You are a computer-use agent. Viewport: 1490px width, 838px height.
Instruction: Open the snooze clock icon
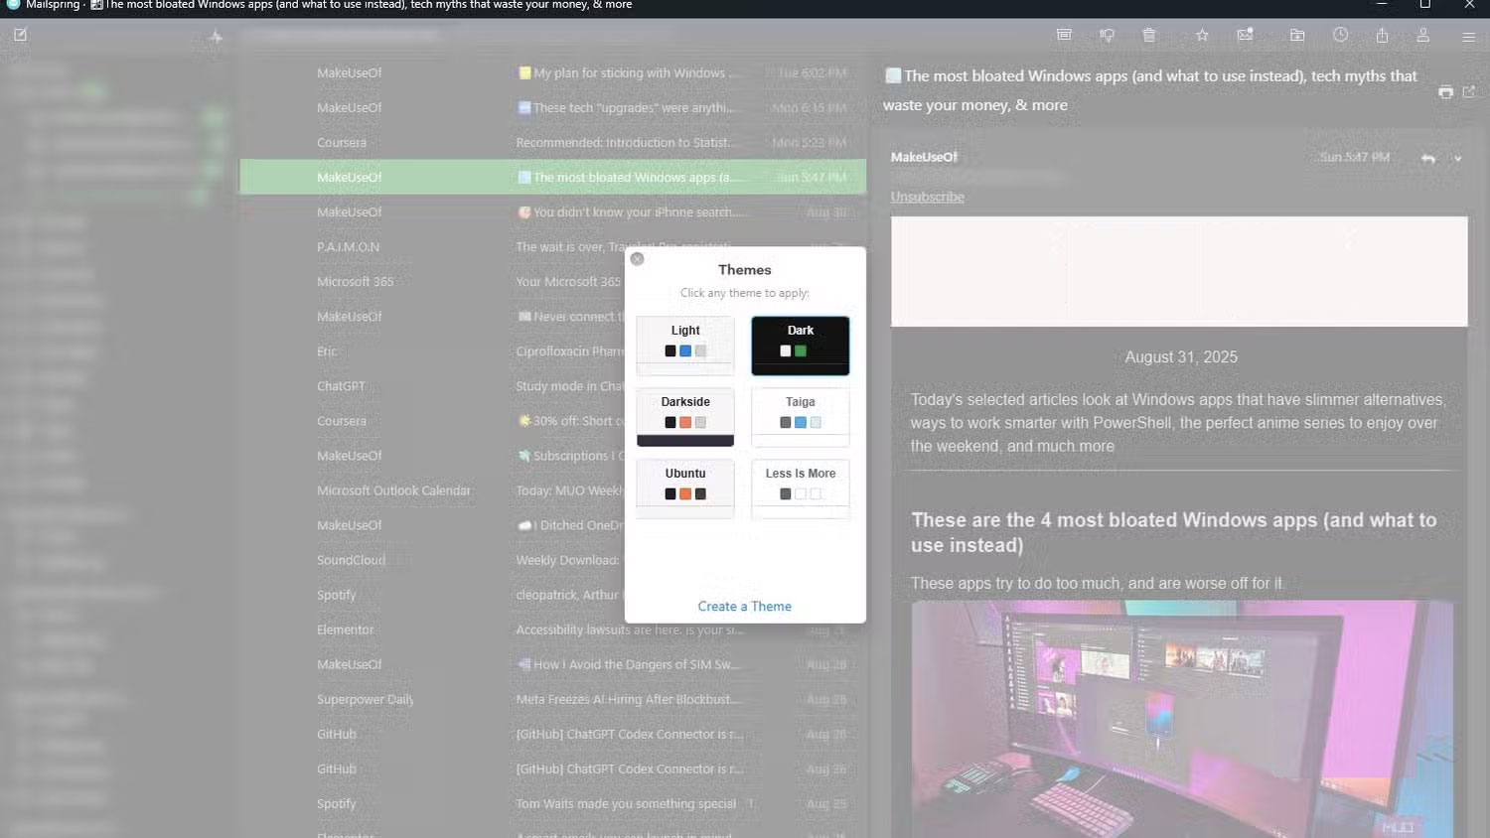(1340, 35)
